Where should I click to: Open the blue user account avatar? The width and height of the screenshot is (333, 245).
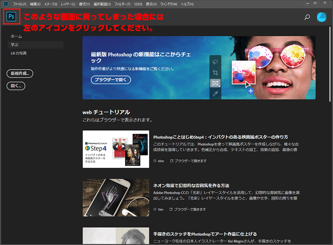coord(322,17)
